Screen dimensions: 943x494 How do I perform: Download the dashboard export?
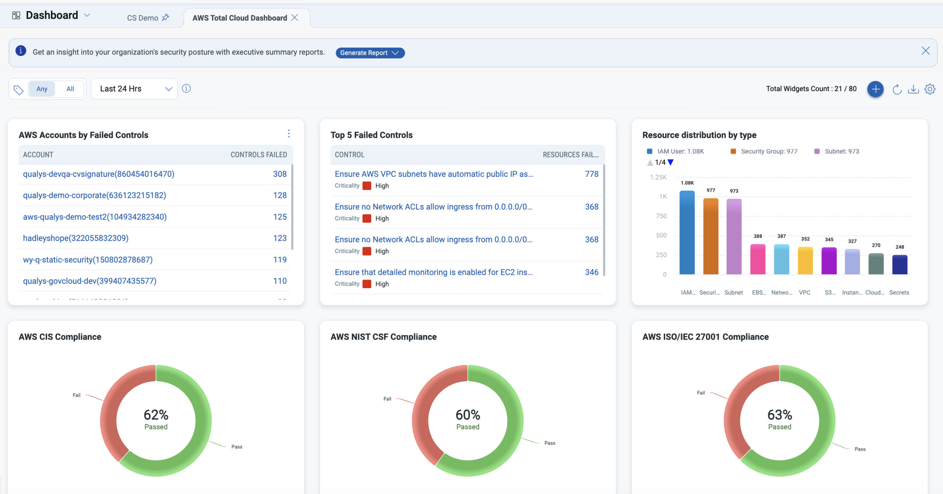(x=914, y=89)
